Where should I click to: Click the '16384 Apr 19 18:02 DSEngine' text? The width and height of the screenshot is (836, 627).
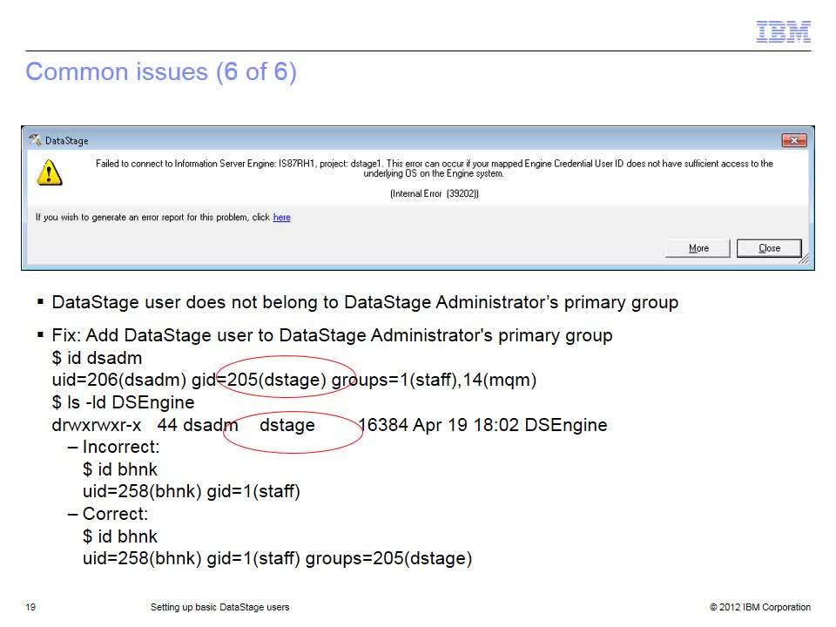coord(482,425)
